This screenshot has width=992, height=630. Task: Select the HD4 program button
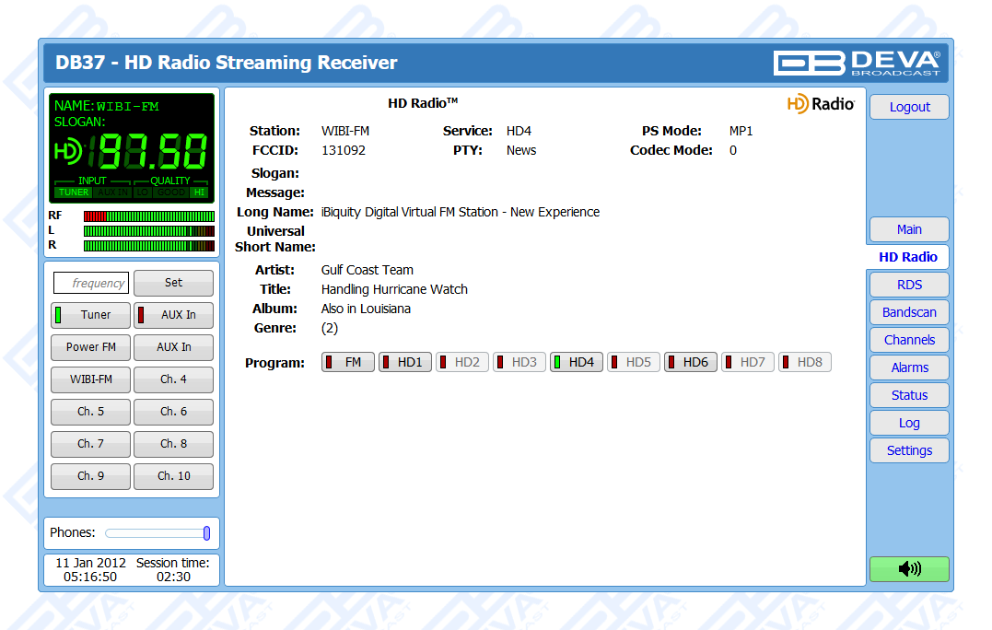tap(577, 363)
